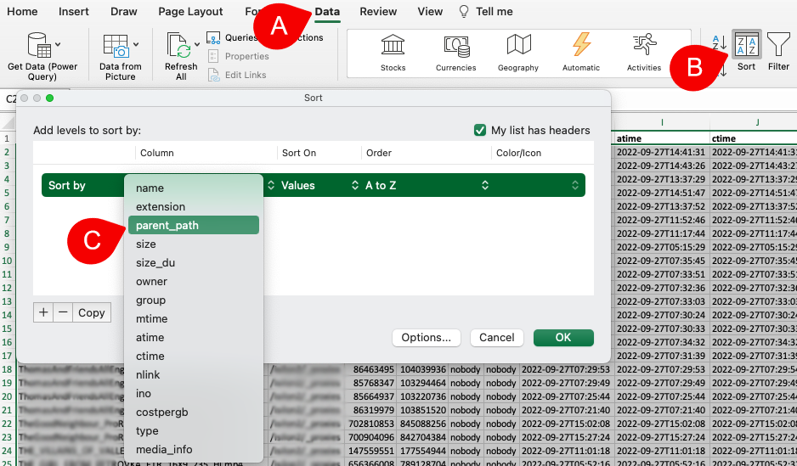Click the Filter funnel icon
The width and height of the screenshot is (797, 466).
(x=778, y=45)
